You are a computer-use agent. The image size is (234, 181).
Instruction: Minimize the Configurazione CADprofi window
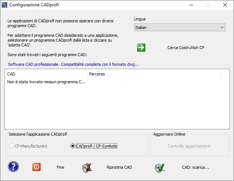click(191, 5)
